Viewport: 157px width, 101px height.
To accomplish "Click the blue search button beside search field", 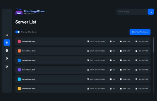I will (x=151, y=12).
